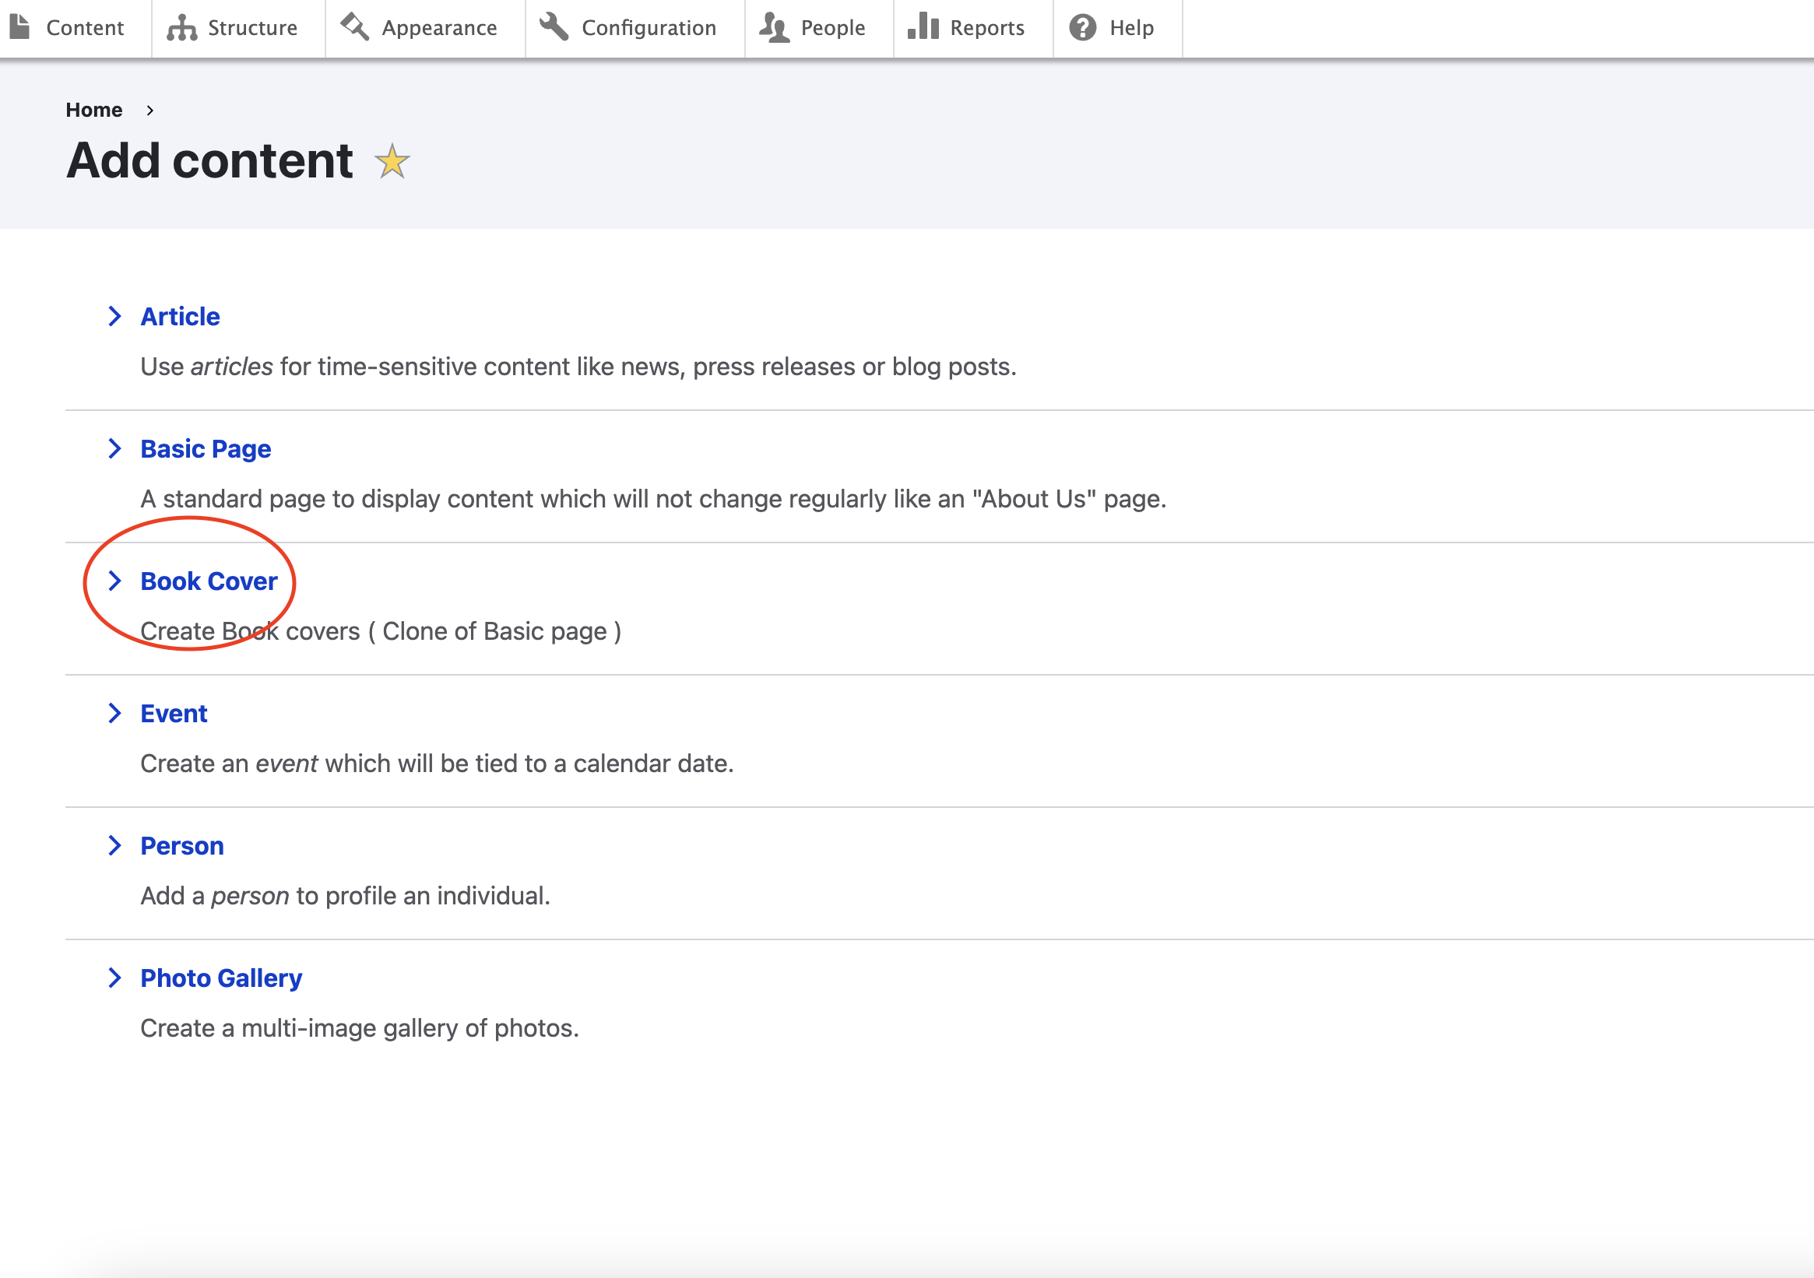Open the Help menu label
This screenshot has height=1278, width=1814.
pyautogui.click(x=1131, y=28)
